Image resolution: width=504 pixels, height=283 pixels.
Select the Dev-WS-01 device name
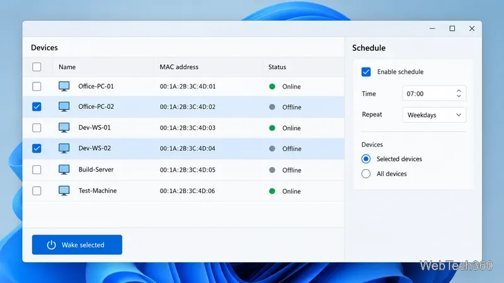pyautogui.click(x=94, y=128)
